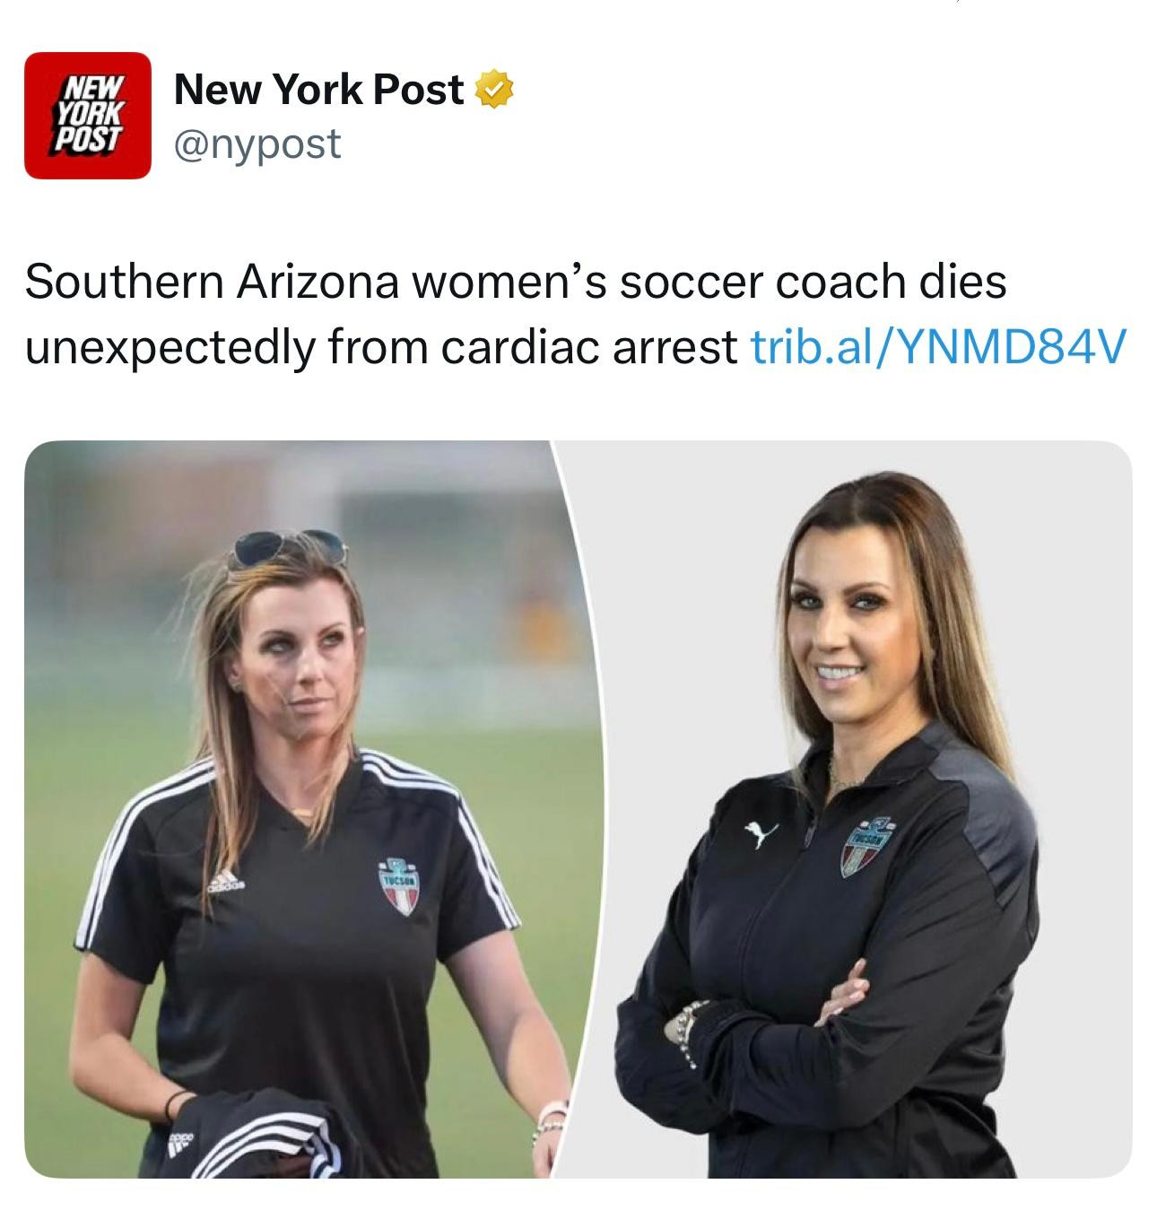Click the sunglasses on the woman's head
This screenshot has height=1210, width=1157.
(x=286, y=547)
